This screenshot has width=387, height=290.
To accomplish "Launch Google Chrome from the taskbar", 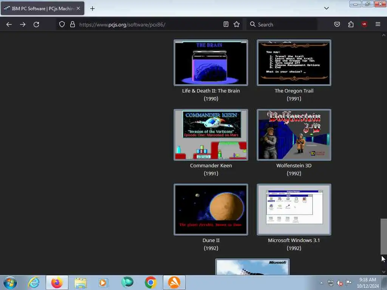I will [x=150, y=282].
